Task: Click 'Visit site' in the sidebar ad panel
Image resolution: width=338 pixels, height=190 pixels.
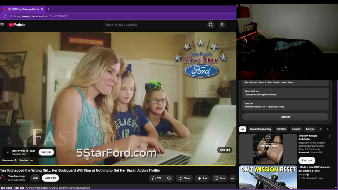Action: pyautogui.click(x=285, y=117)
